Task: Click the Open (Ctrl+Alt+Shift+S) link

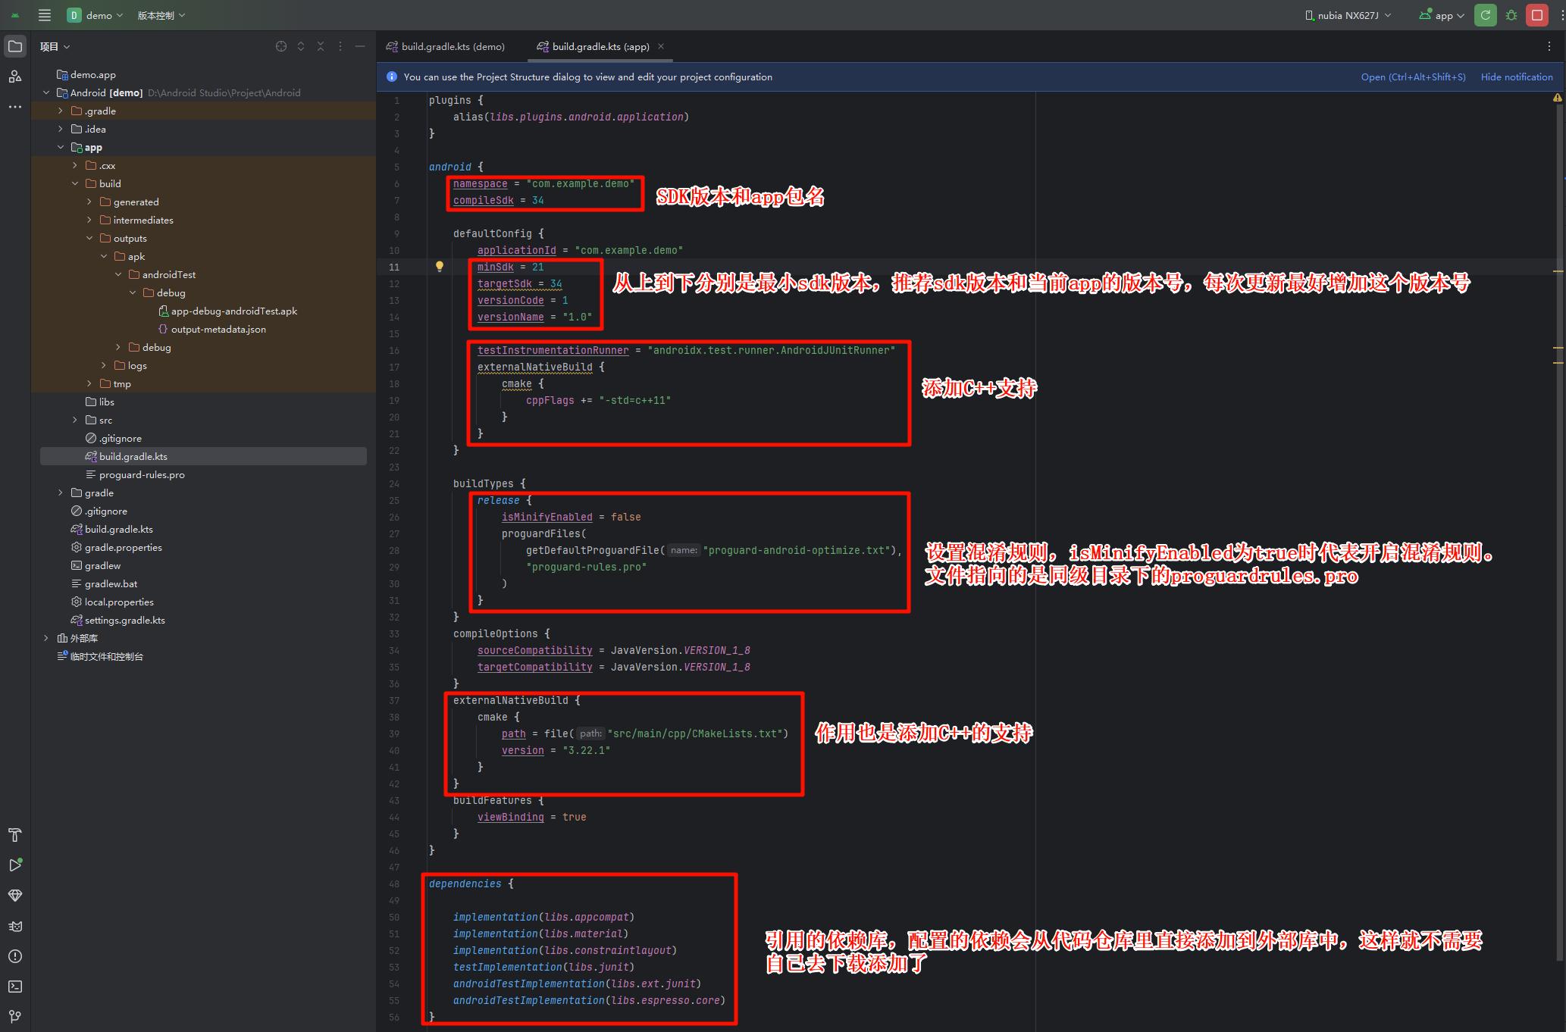Action: pyautogui.click(x=1413, y=77)
